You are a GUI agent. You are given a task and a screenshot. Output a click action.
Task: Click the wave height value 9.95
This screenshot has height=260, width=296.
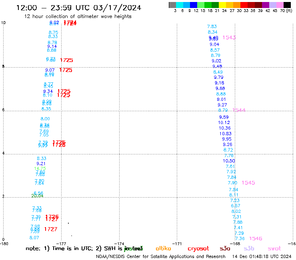(227, 139)
